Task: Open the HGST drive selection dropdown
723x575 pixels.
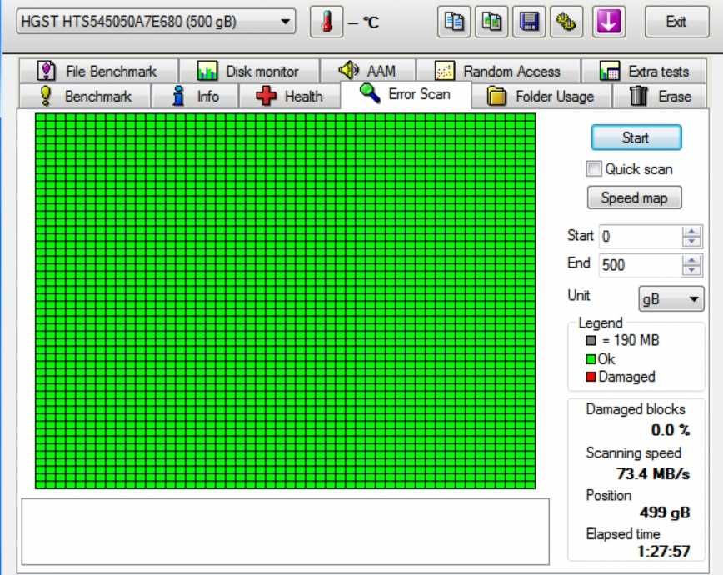Action: (156, 21)
